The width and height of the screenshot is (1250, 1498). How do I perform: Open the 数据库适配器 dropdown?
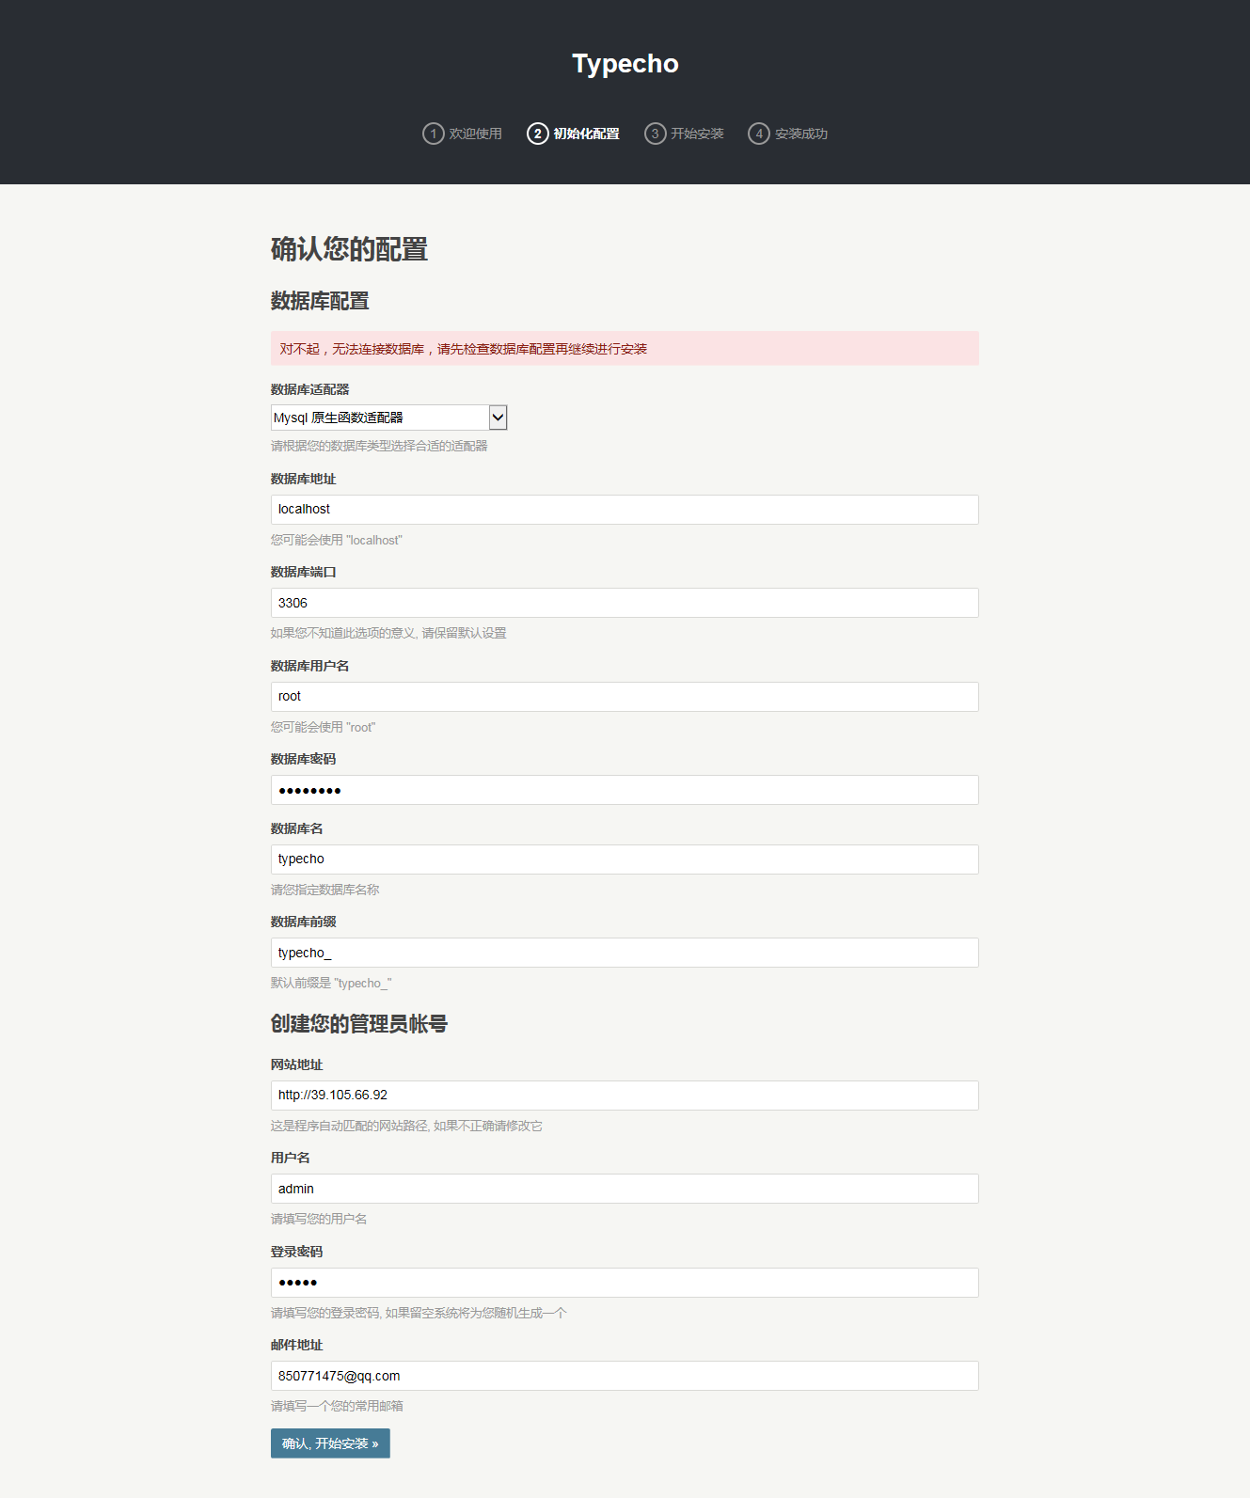[388, 418]
